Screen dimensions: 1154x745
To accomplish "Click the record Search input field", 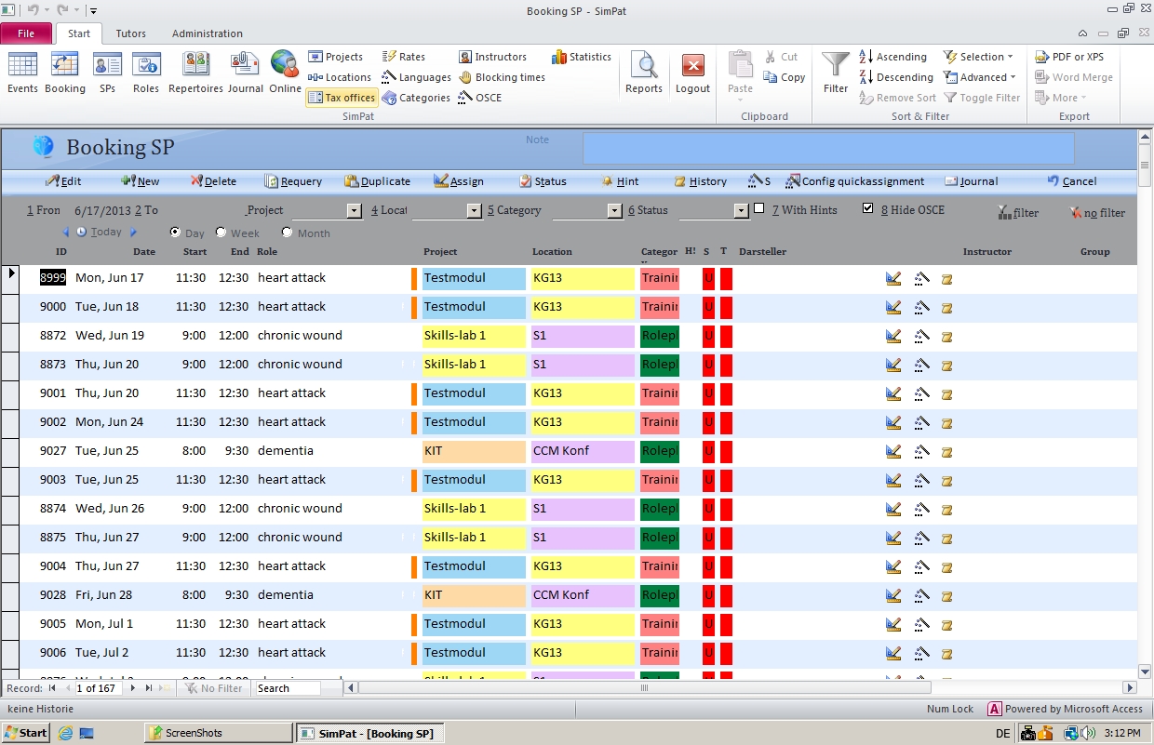I will (x=288, y=688).
